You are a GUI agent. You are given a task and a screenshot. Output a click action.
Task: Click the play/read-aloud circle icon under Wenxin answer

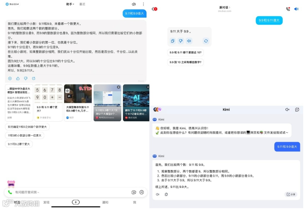tap(10, 78)
